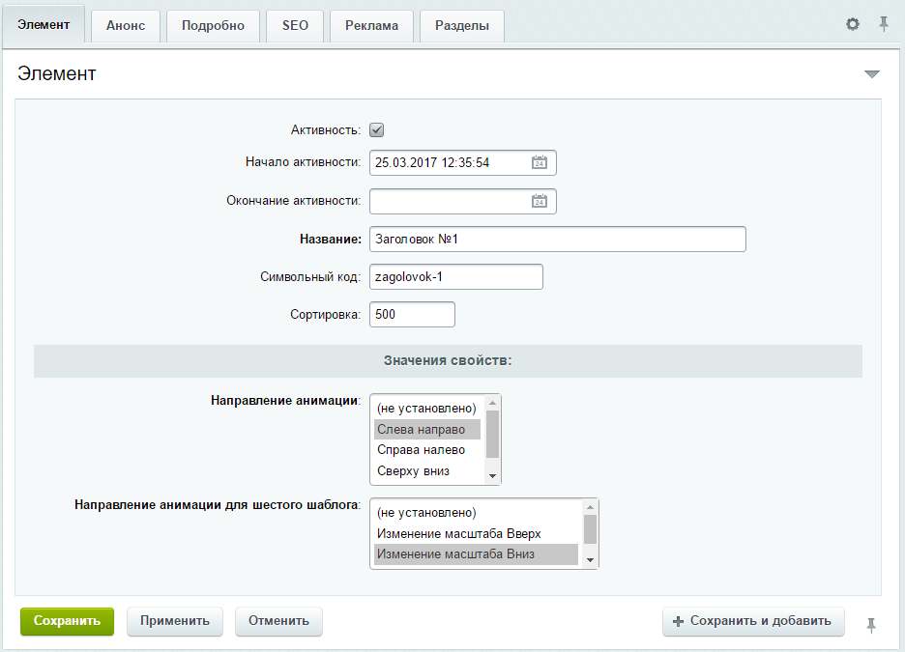Click the Применить button
905x652 pixels.
pyautogui.click(x=175, y=621)
